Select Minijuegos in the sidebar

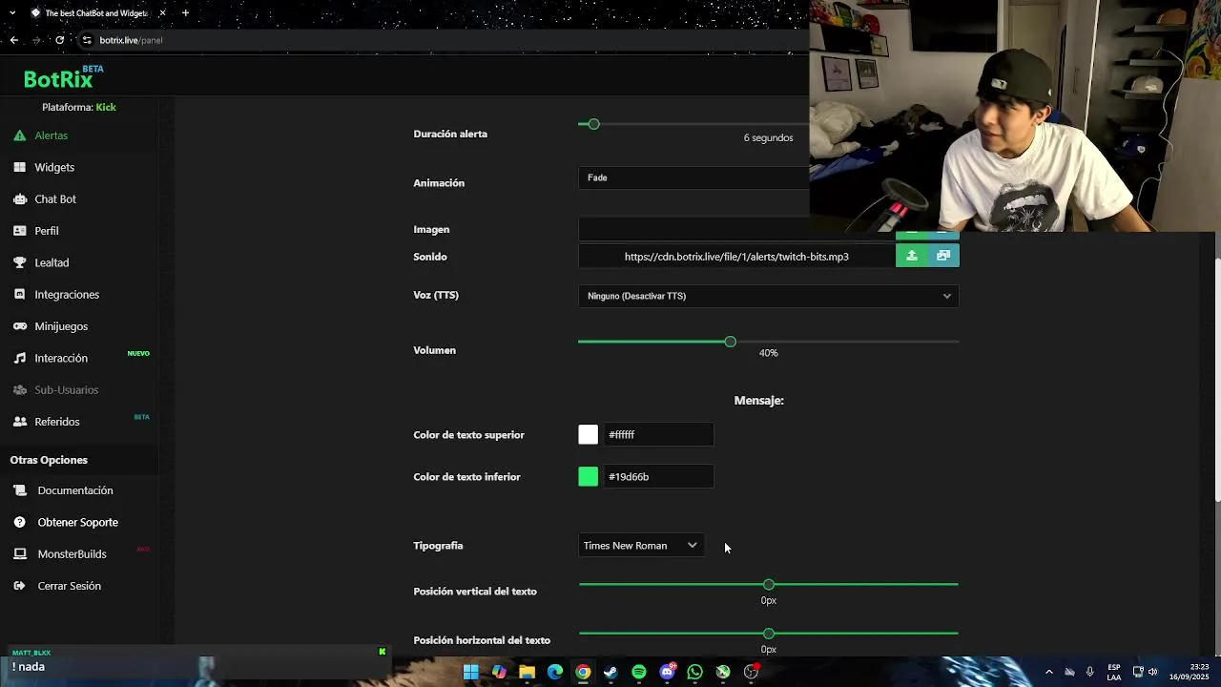(61, 326)
